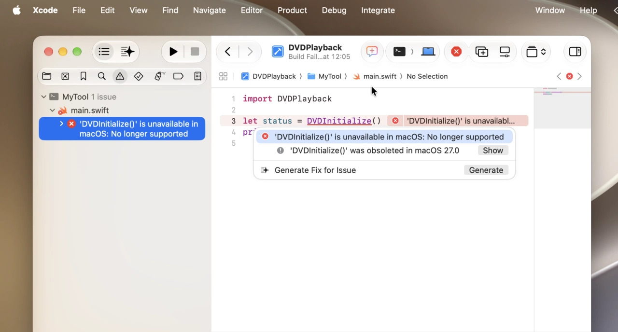Select the Issue navigator warning triangle
The height and width of the screenshot is (332, 618).
[120, 76]
